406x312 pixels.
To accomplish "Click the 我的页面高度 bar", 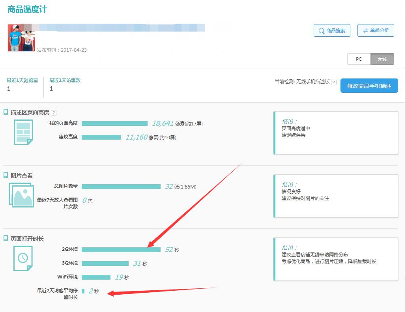I will (x=114, y=123).
